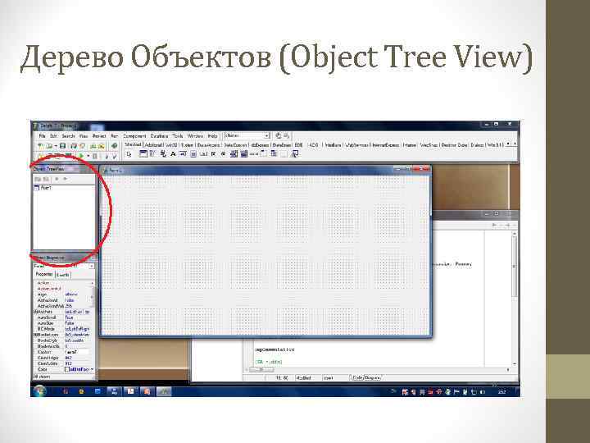Image resolution: width=590 pixels, height=443 pixels.
Task: Click the Step Over debug icon
Action: (115, 156)
